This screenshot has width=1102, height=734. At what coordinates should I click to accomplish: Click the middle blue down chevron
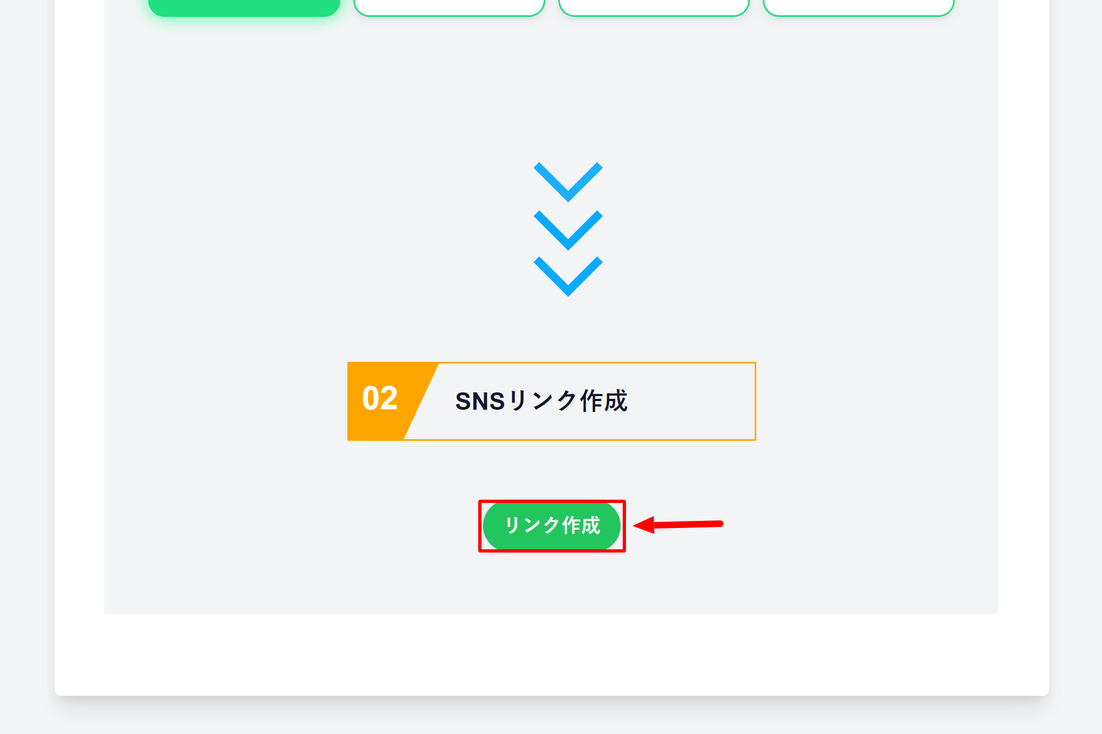[x=568, y=231]
